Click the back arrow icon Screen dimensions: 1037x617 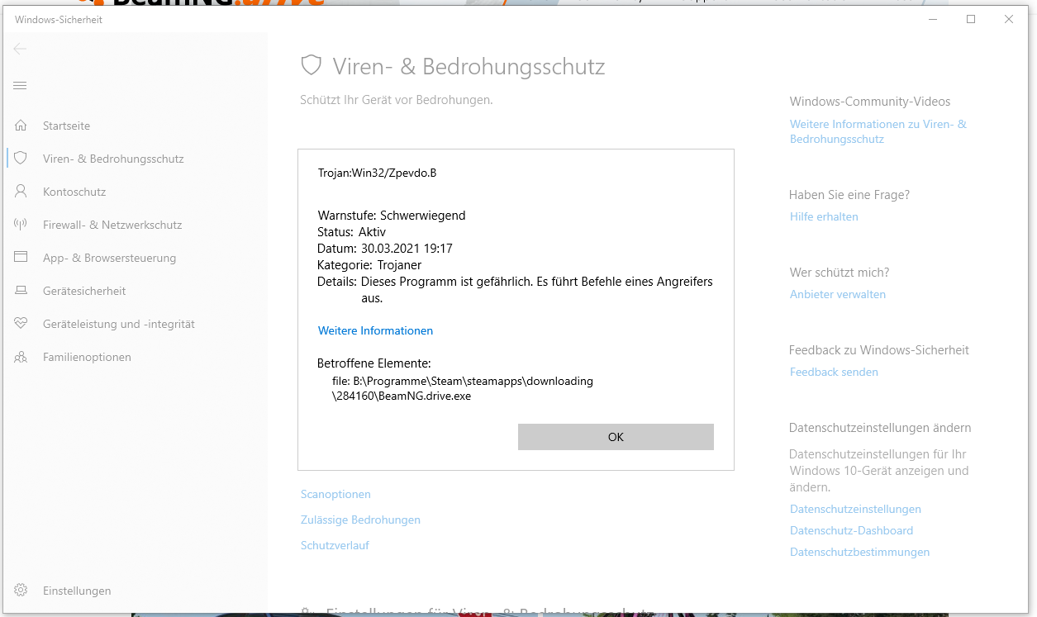tap(21, 49)
